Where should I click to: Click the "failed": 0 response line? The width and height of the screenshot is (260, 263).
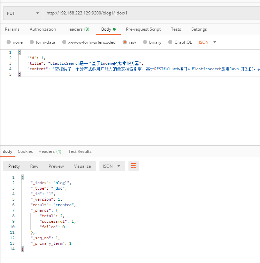pos(52,227)
